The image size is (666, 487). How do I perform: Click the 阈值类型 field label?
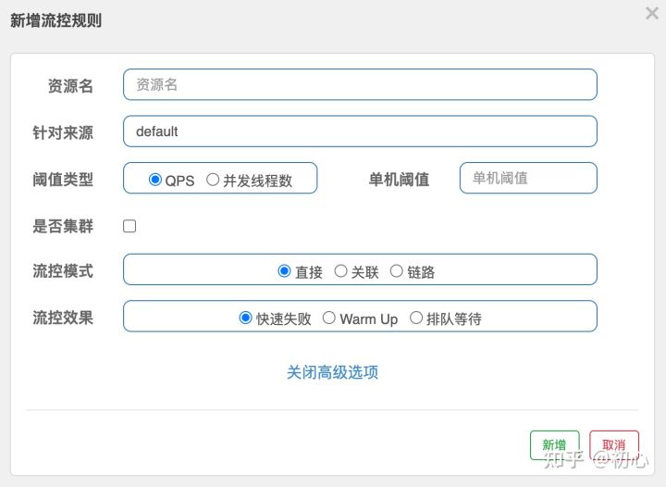click(x=63, y=180)
